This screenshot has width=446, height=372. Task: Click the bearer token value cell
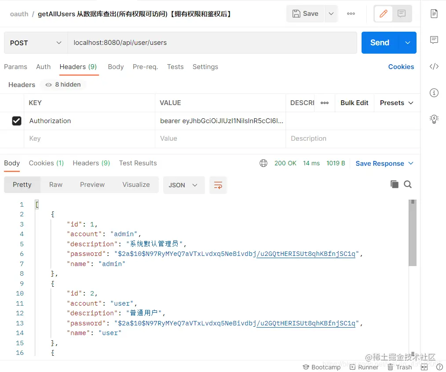[x=220, y=121]
